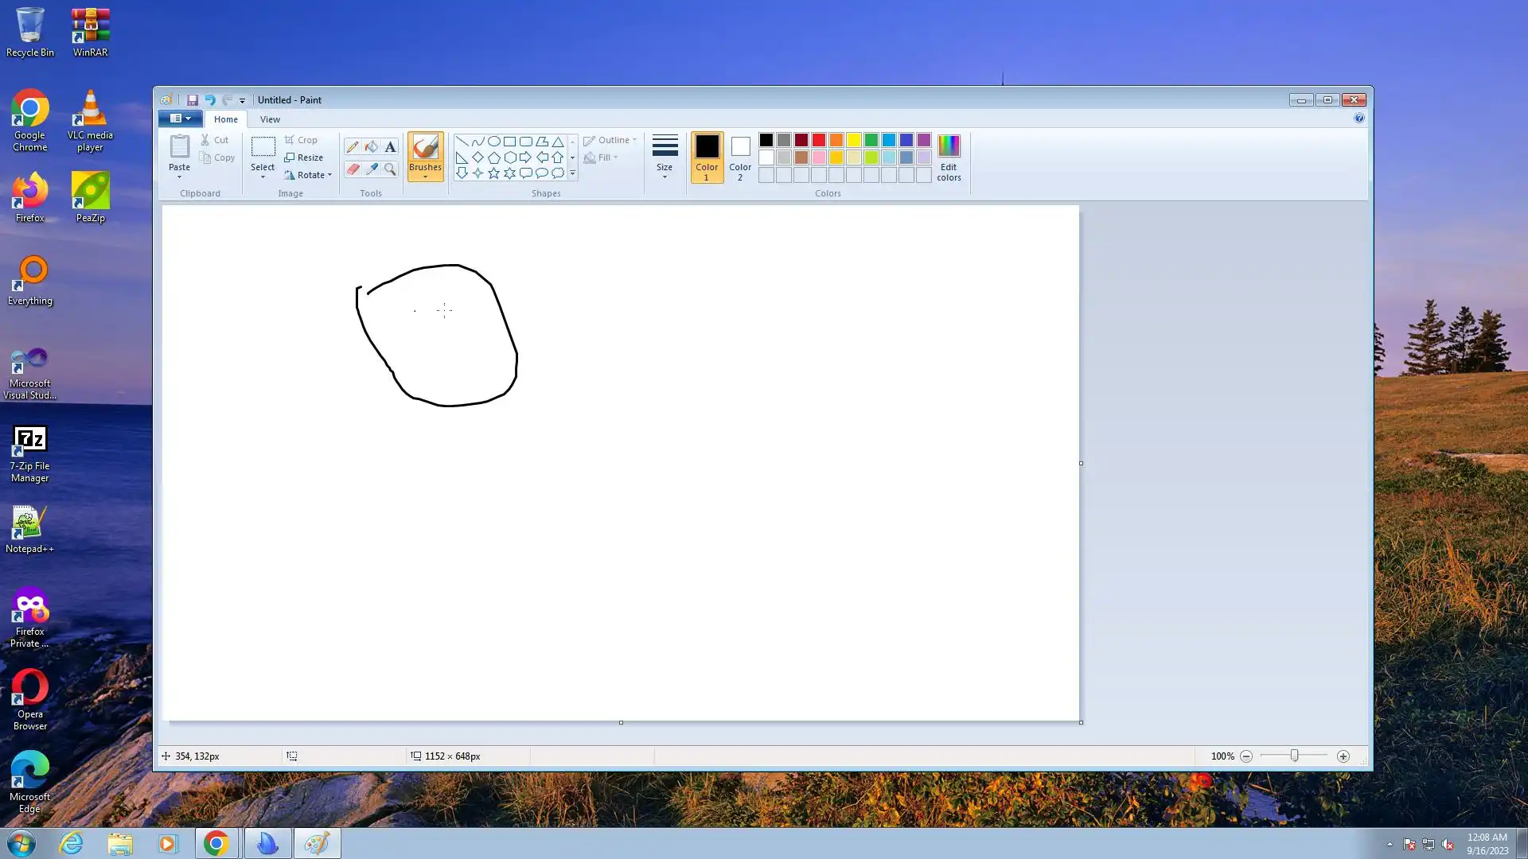This screenshot has width=1528, height=859.
Task: Select the Text tool
Action: pyautogui.click(x=390, y=146)
